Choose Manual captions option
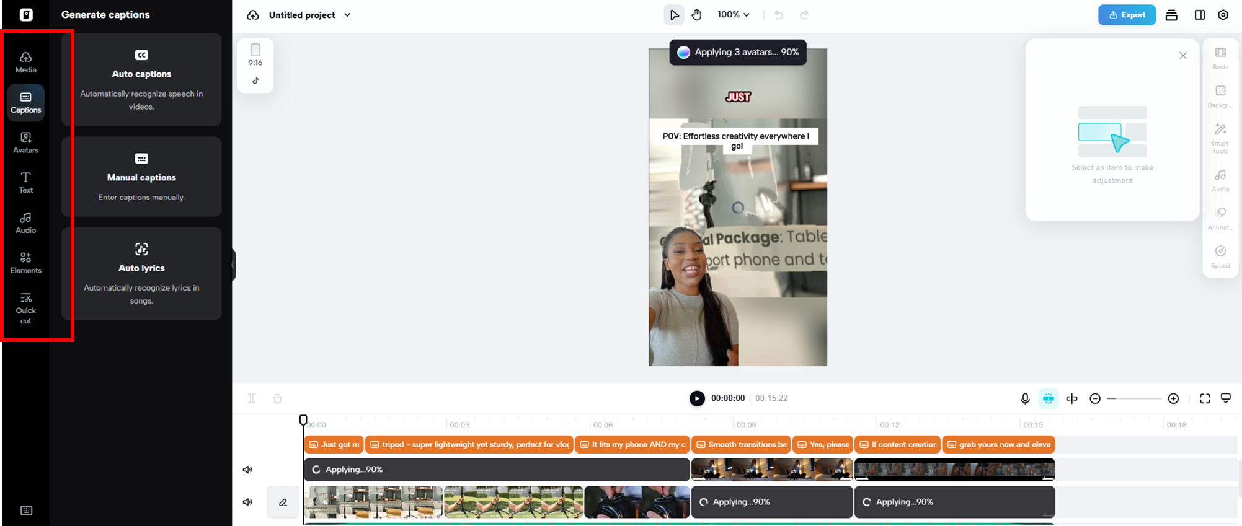 (x=141, y=177)
